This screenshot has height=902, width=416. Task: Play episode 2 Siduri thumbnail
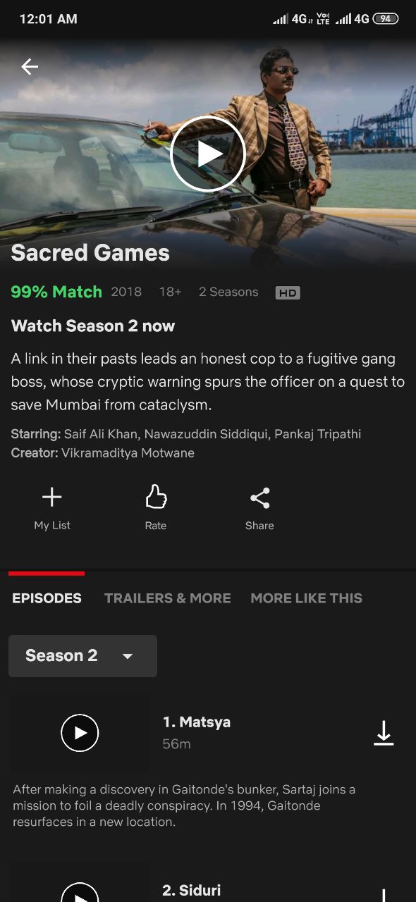click(80, 892)
